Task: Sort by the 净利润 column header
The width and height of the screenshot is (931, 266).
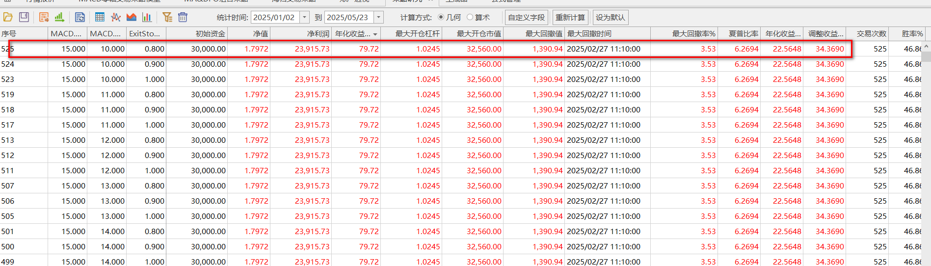Action: tap(301, 34)
